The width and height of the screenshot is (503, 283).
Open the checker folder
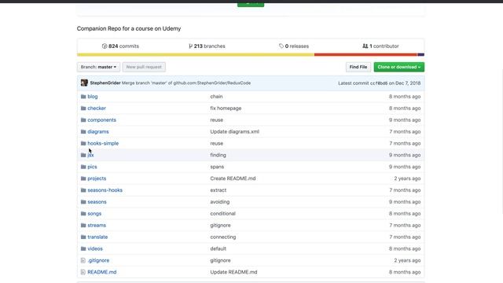(97, 108)
